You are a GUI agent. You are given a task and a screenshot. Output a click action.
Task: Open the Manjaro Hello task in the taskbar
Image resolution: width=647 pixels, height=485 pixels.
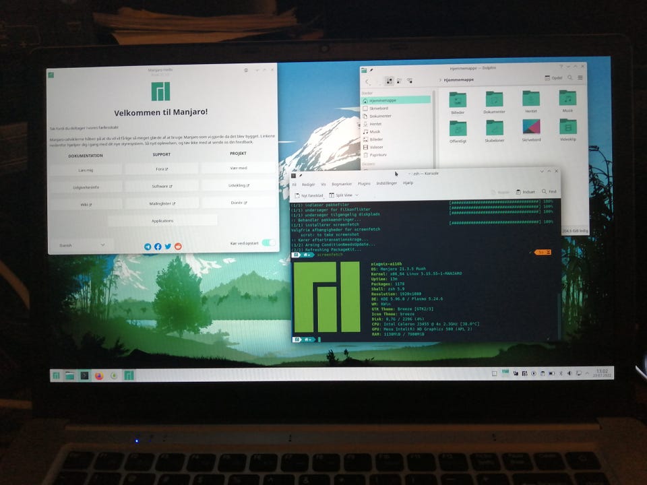(x=129, y=375)
